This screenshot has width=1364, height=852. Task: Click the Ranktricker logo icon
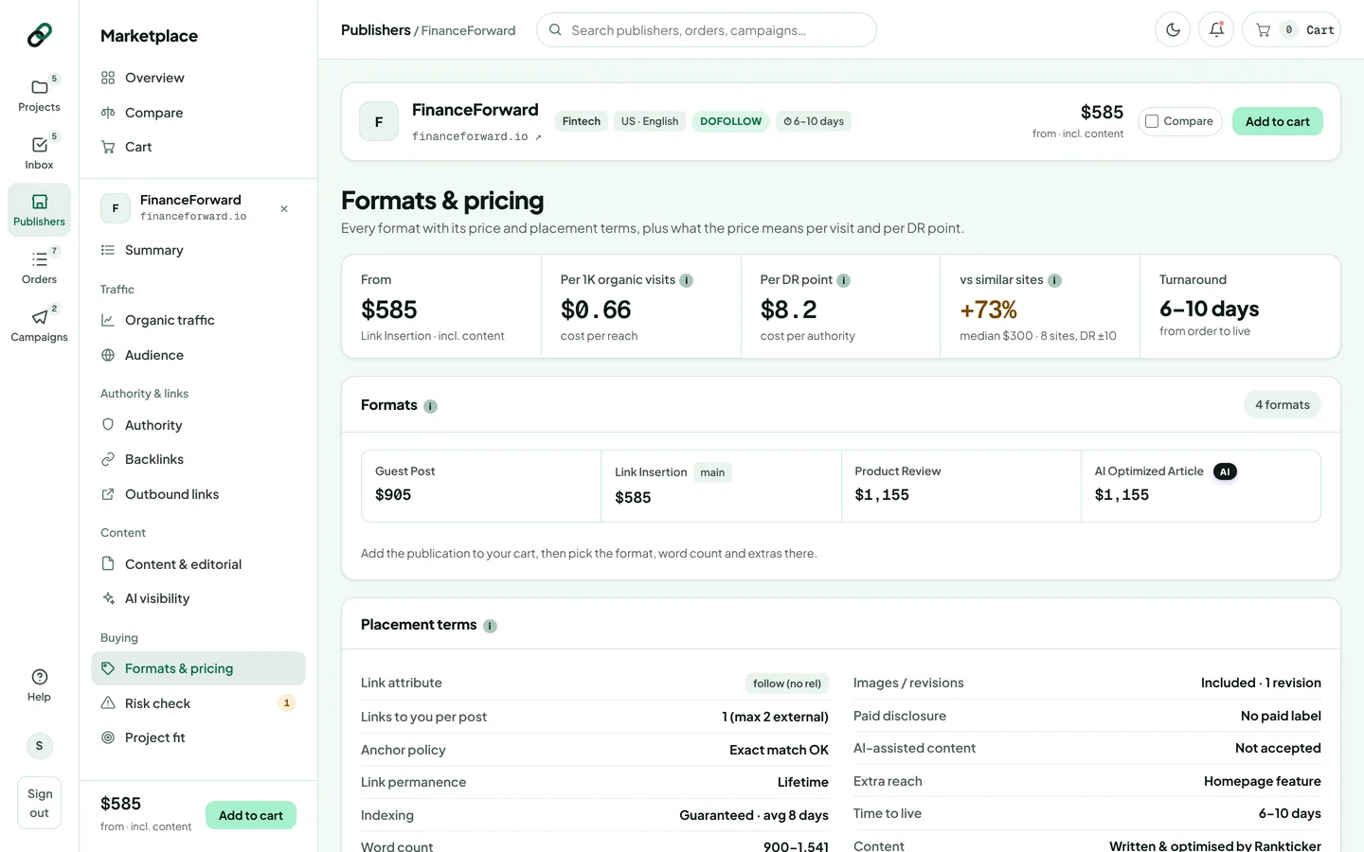click(x=39, y=35)
